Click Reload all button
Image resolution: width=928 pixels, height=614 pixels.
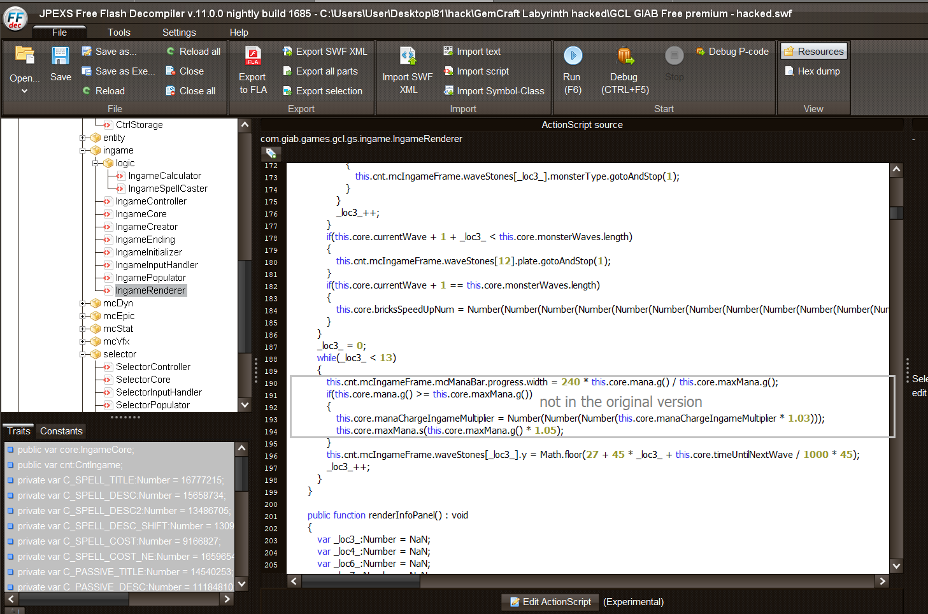[193, 52]
